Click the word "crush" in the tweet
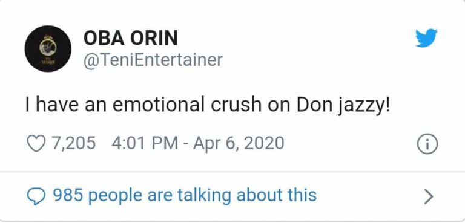This screenshot has height=223, width=465. 236,105
